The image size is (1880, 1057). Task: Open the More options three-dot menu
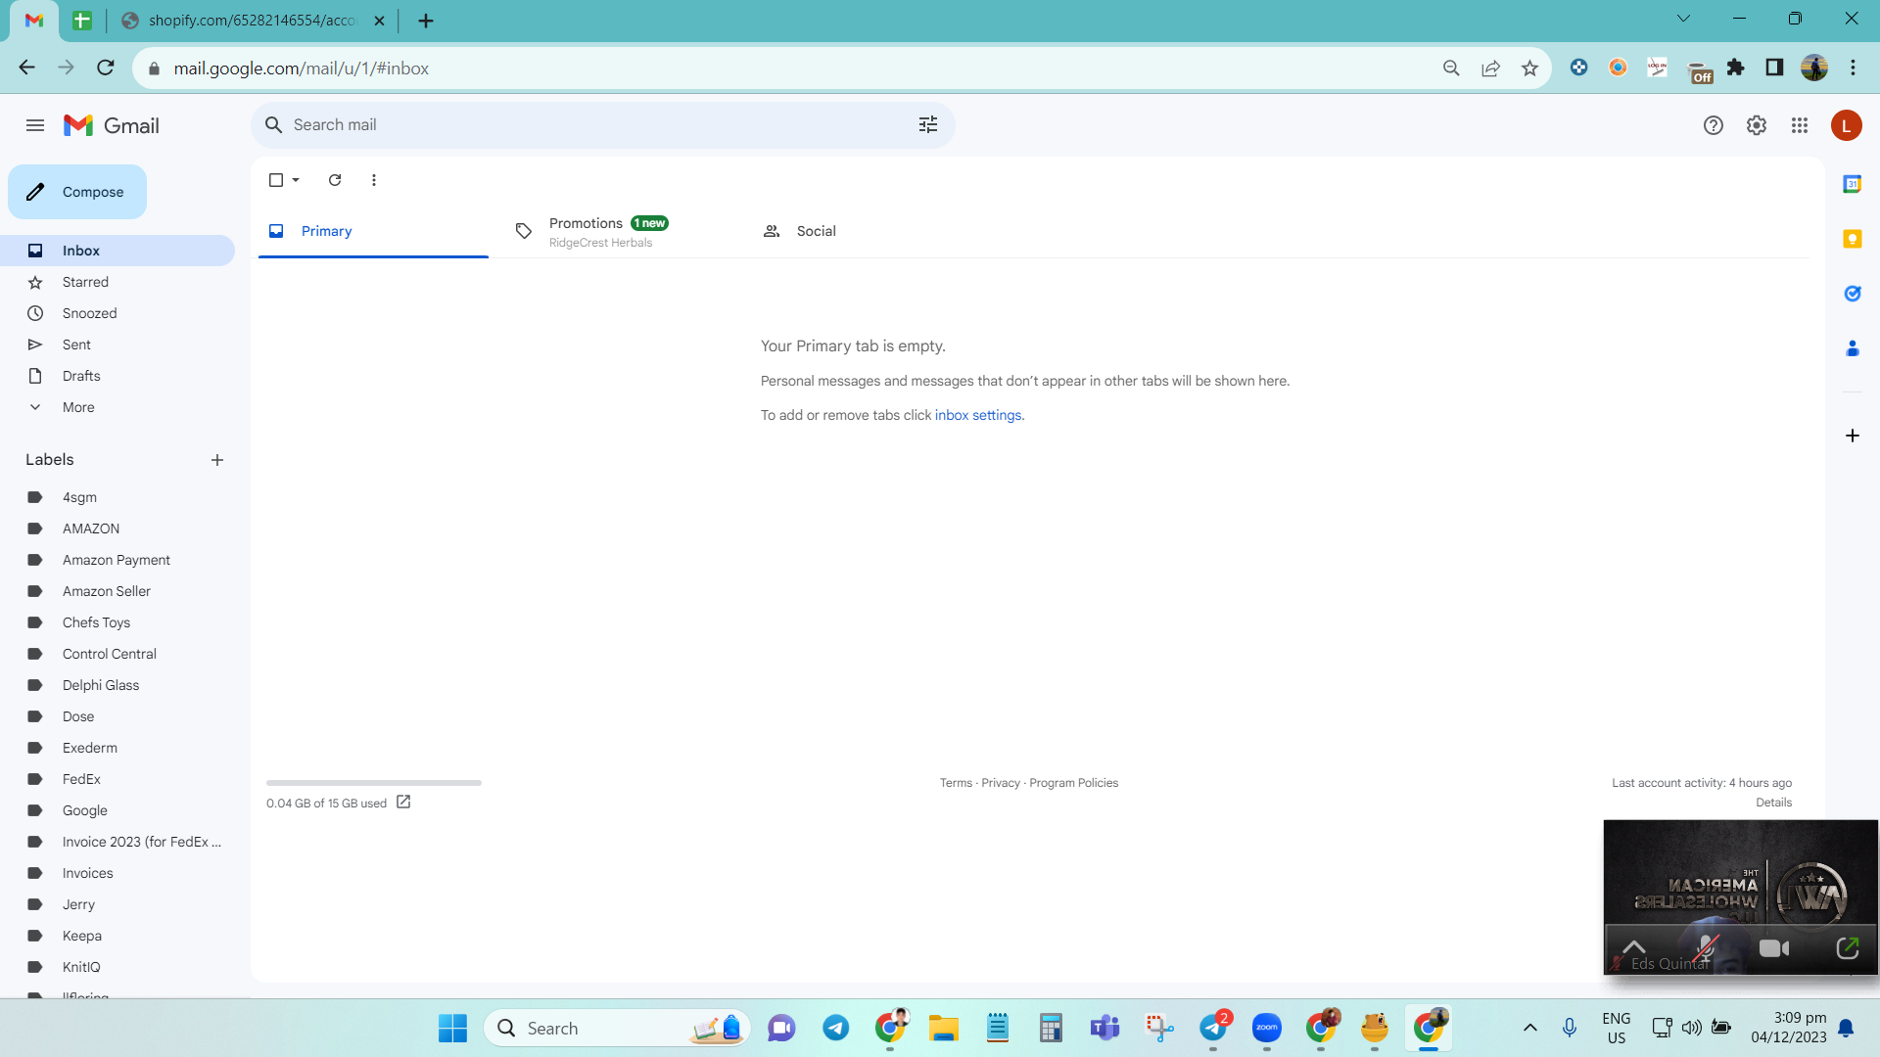pos(374,180)
